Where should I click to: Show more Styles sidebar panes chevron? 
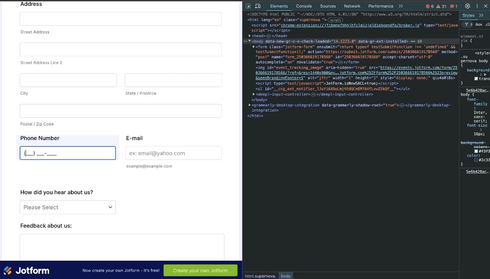(x=481, y=15)
